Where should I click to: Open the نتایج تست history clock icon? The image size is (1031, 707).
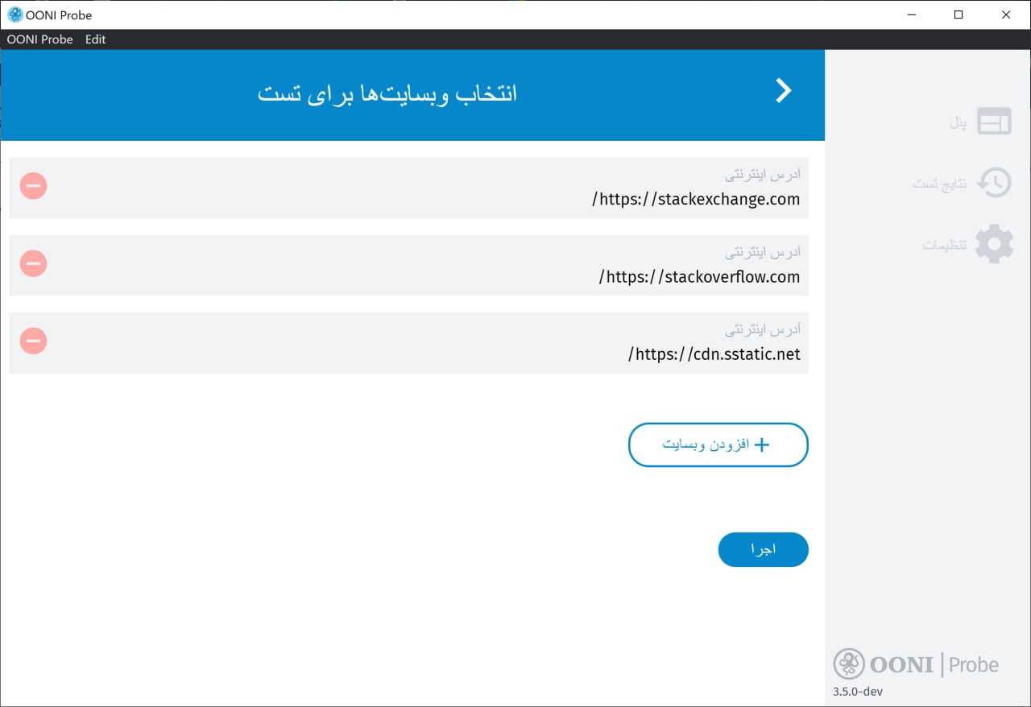coord(994,183)
